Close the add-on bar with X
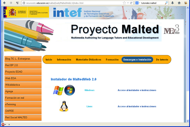This screenshot has height=127, width=190. 9,124
